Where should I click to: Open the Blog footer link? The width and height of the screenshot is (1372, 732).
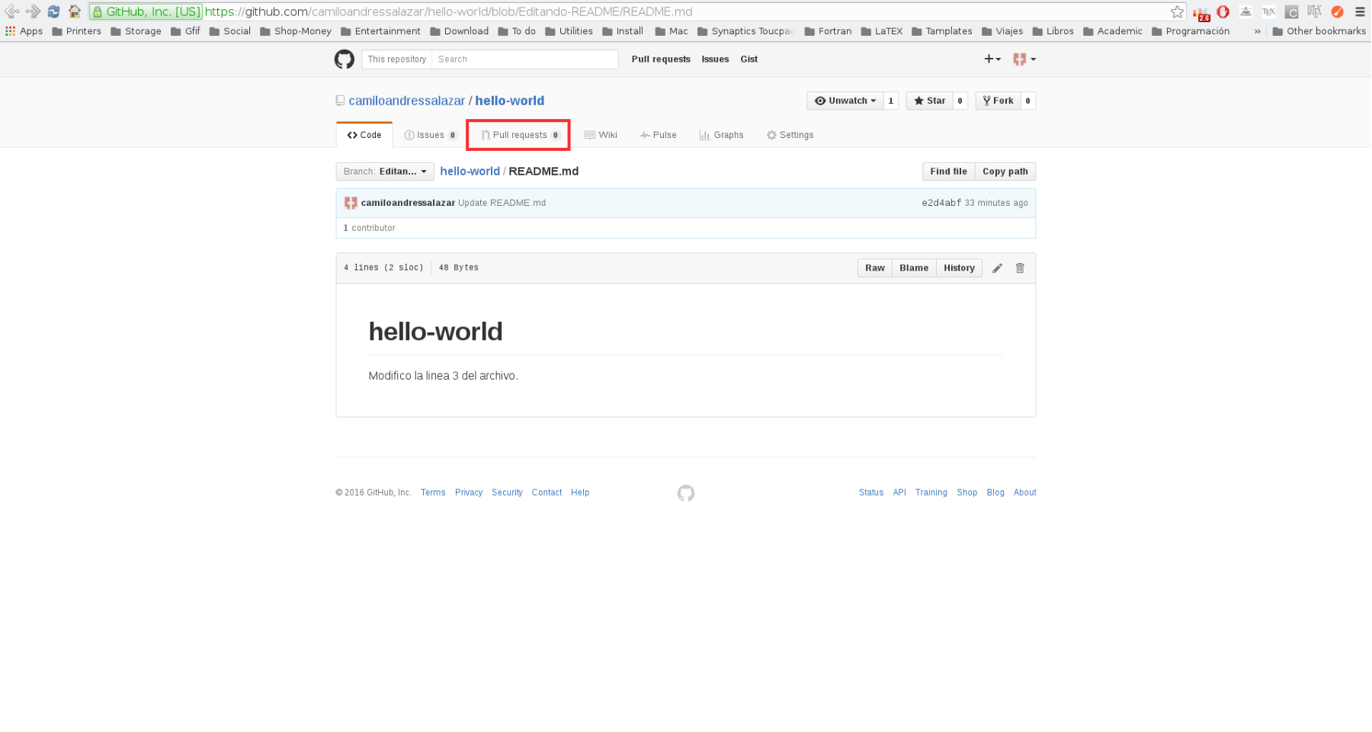coord(995,493)
